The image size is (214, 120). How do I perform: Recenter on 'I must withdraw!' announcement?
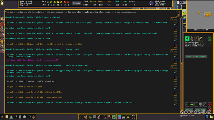[x=176, y=19]
